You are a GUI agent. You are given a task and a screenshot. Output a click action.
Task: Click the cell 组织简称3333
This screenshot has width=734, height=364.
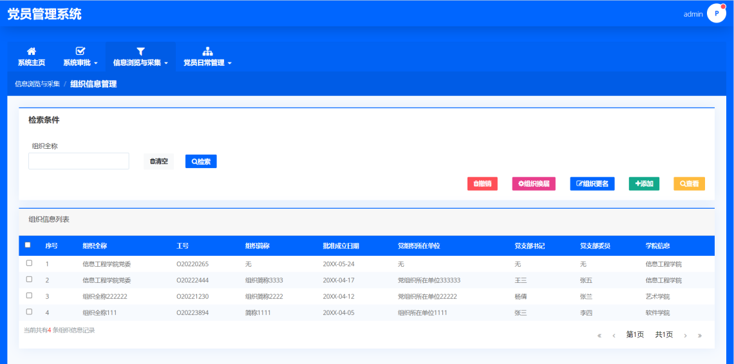(264, 280)
